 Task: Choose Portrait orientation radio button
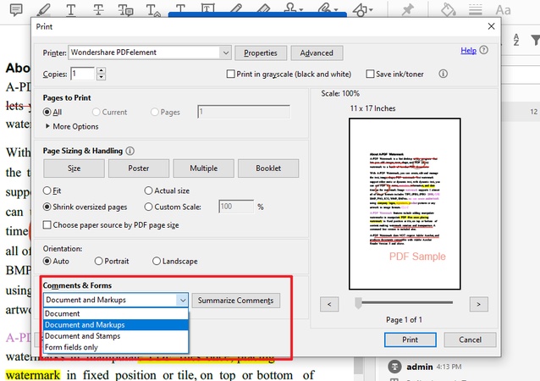98,261
